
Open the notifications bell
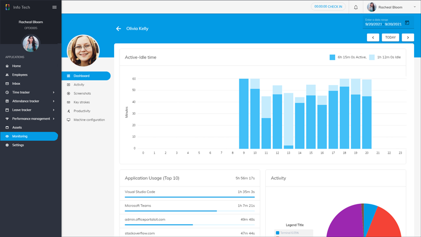pos(356,7)
